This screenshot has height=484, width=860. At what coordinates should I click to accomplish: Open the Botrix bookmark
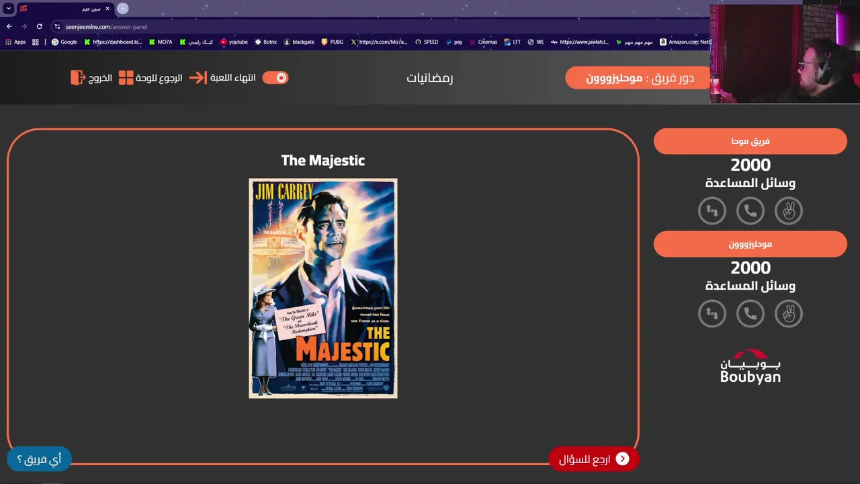(265, 42)
